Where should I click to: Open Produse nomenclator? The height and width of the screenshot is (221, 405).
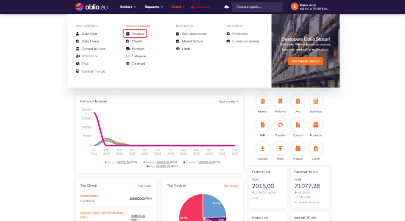pos(135,34)
